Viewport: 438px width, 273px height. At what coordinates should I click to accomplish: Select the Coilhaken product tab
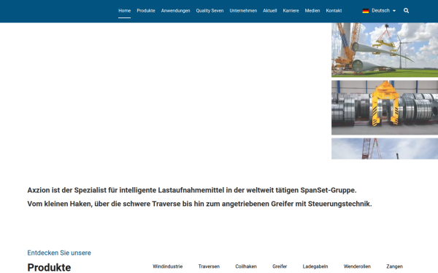point(246,266)
